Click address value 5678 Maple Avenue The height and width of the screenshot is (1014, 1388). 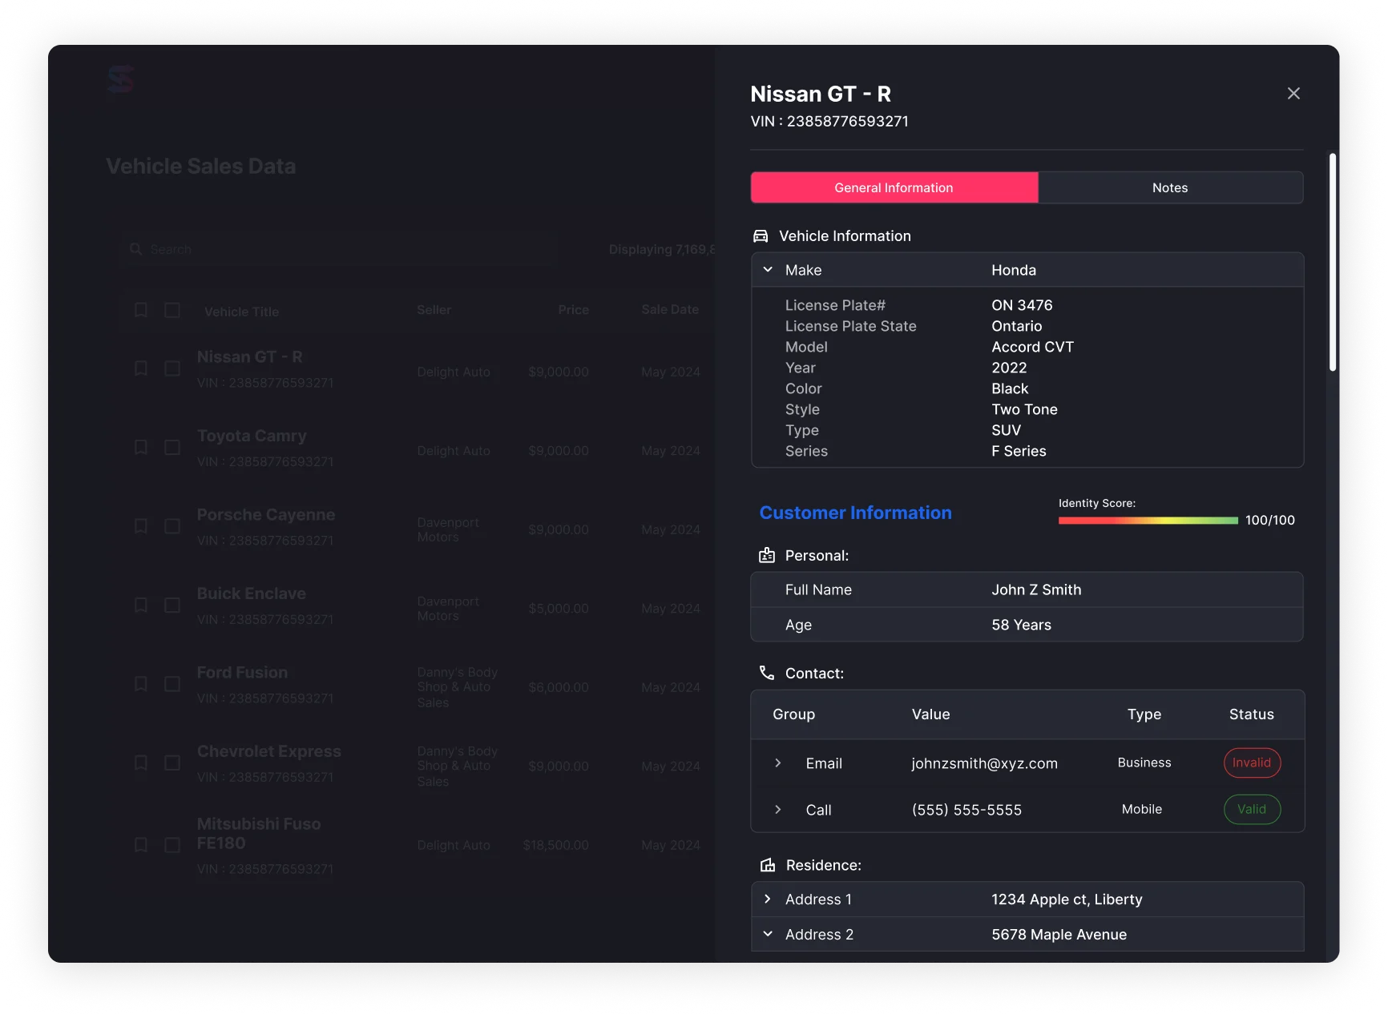click(1059, 935)
